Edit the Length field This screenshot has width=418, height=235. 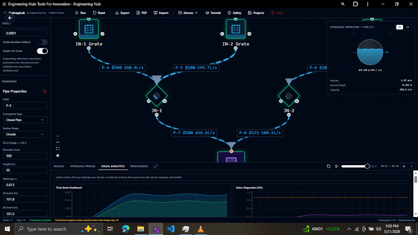coord(25,170)
